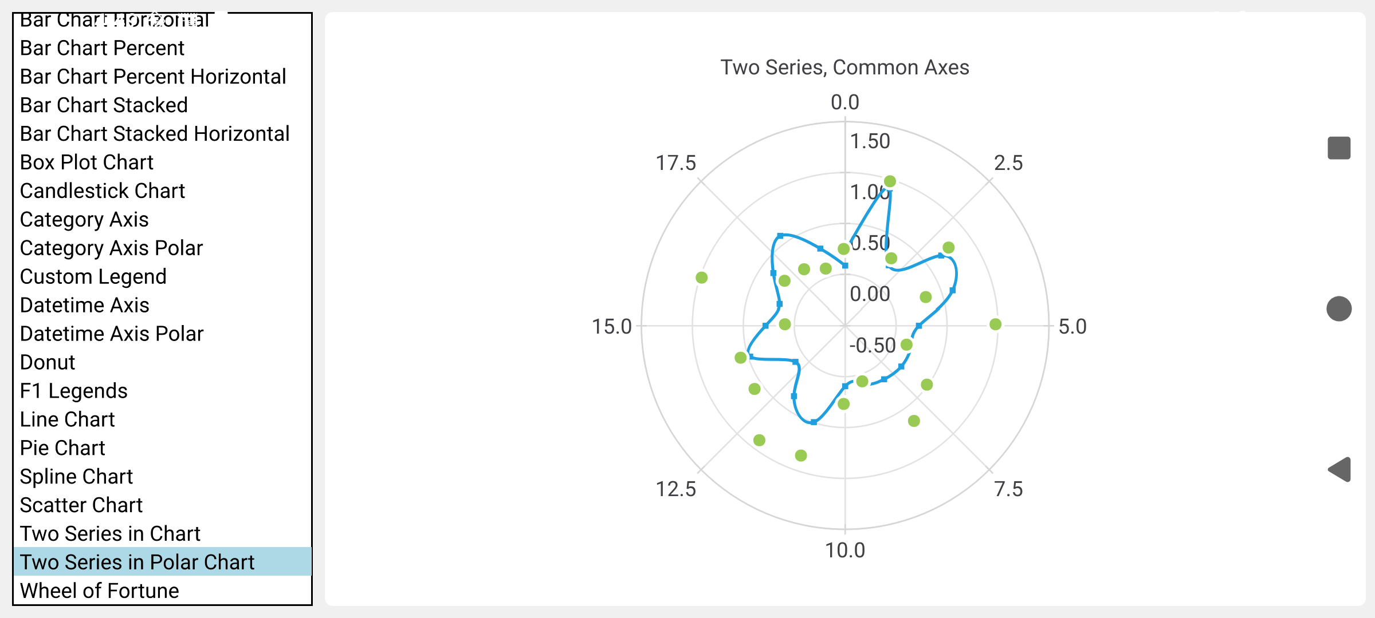Choose Datetime Axis Polar from the list
1375x618 pixels.
tap(112, 334)
